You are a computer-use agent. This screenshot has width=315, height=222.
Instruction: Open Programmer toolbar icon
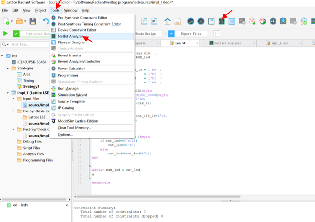[x=283, y=21]
